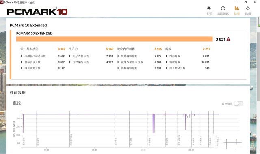Expand the 视频编辑分数 row
Viewport: 260px width, 154px height.
coord(118,68)
